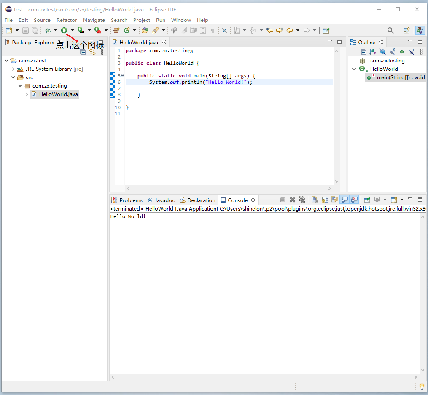Viewport: 428px width, 395px height.
Task: Click the Java perspective icon
Action: click(x=420, y=30)
